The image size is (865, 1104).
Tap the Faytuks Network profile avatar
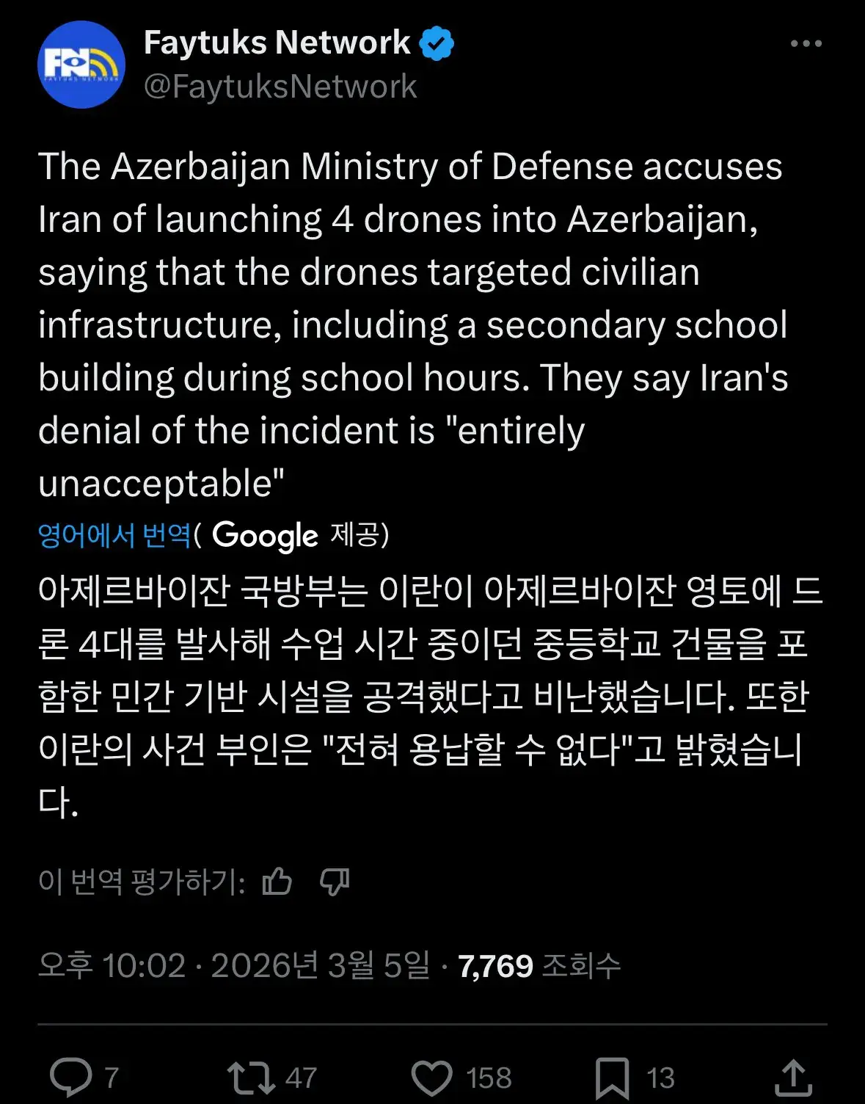(81, 65)
